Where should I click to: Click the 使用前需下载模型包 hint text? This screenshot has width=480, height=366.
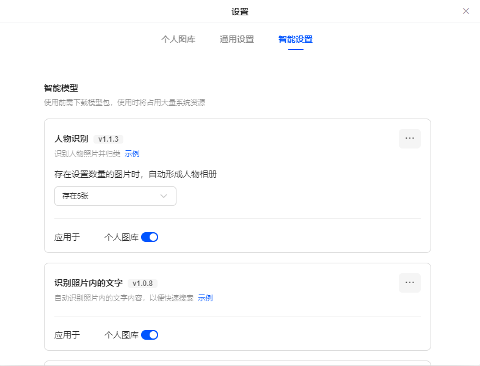(125, 102)
